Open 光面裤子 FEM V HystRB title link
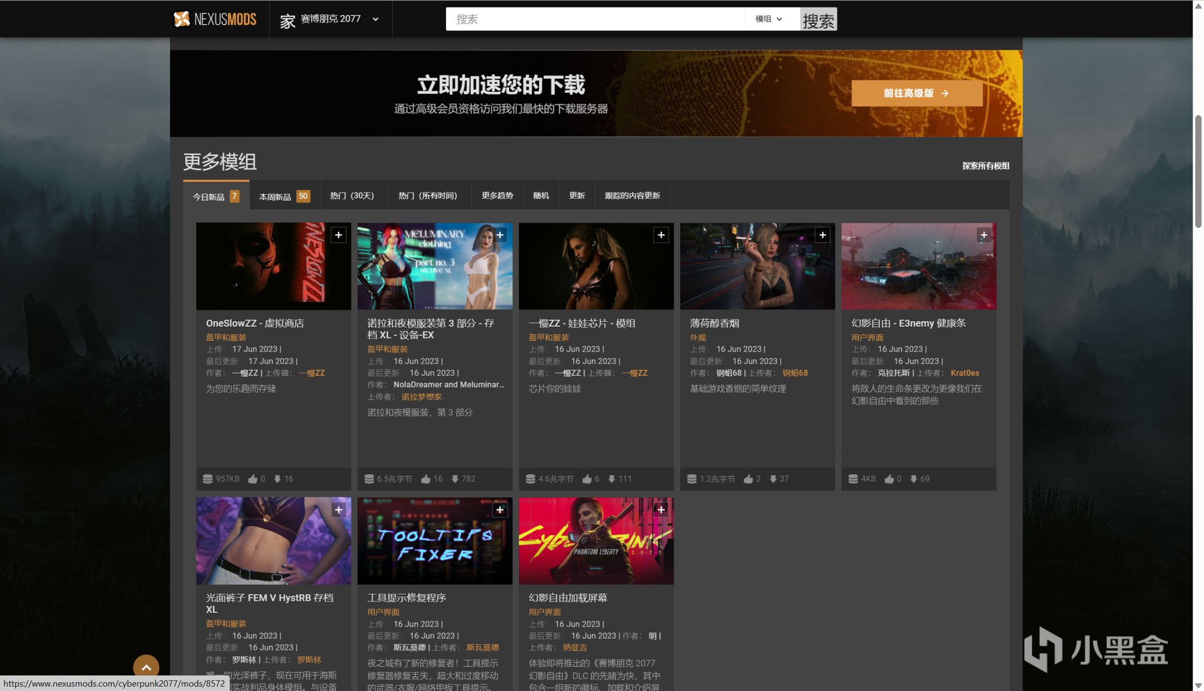The height and width of the screenshot is (691, 1204). [269, 604]
